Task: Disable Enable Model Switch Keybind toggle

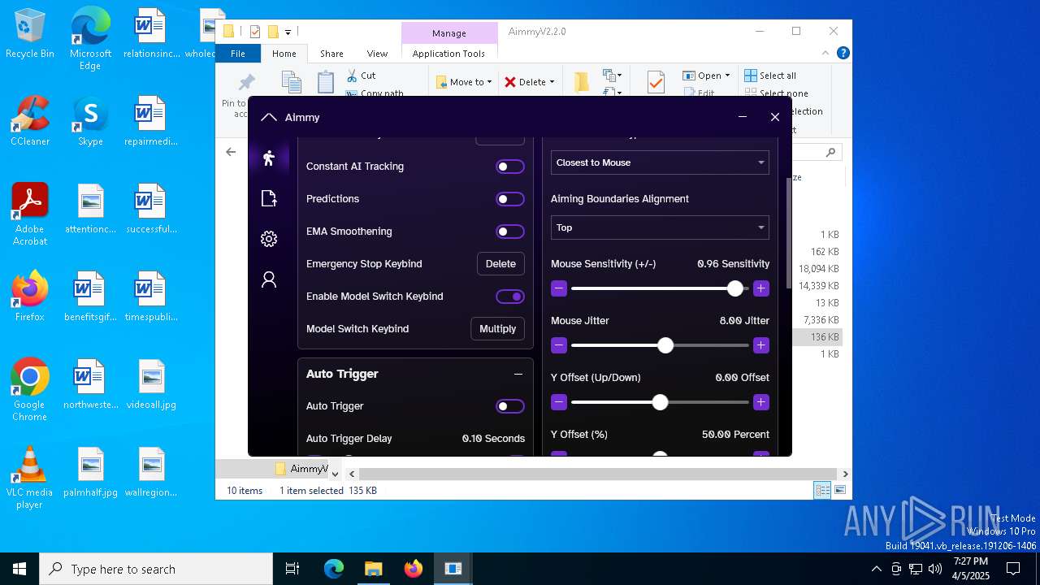Action: 510,297
